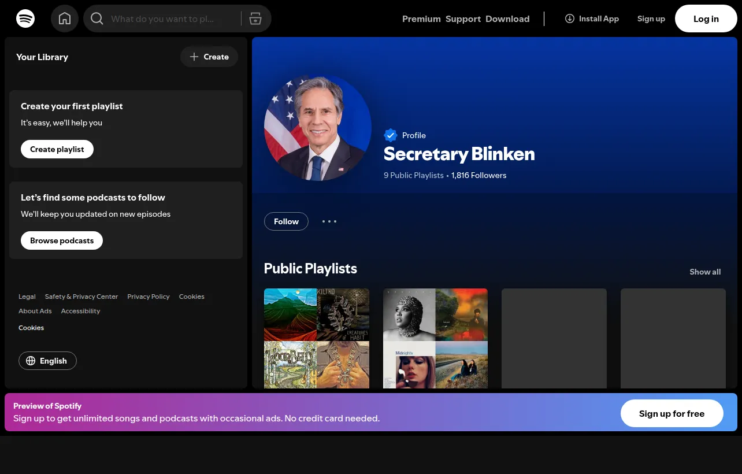Open the English language selector
The height and width of the screenshot is (474, 742).
[47, 361]
